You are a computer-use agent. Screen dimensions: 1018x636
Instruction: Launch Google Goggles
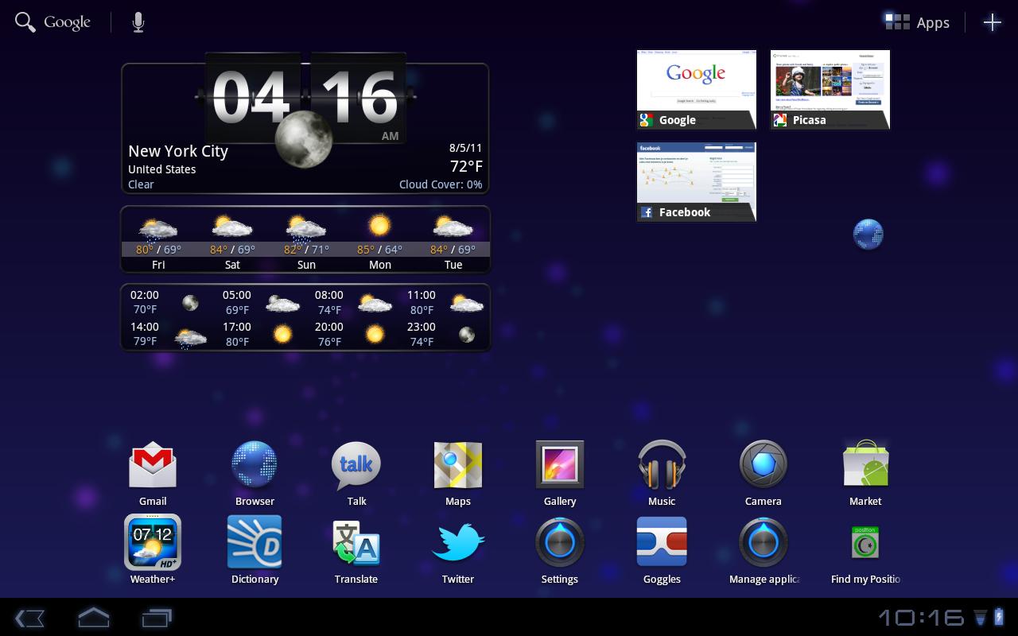click(662, 550)
